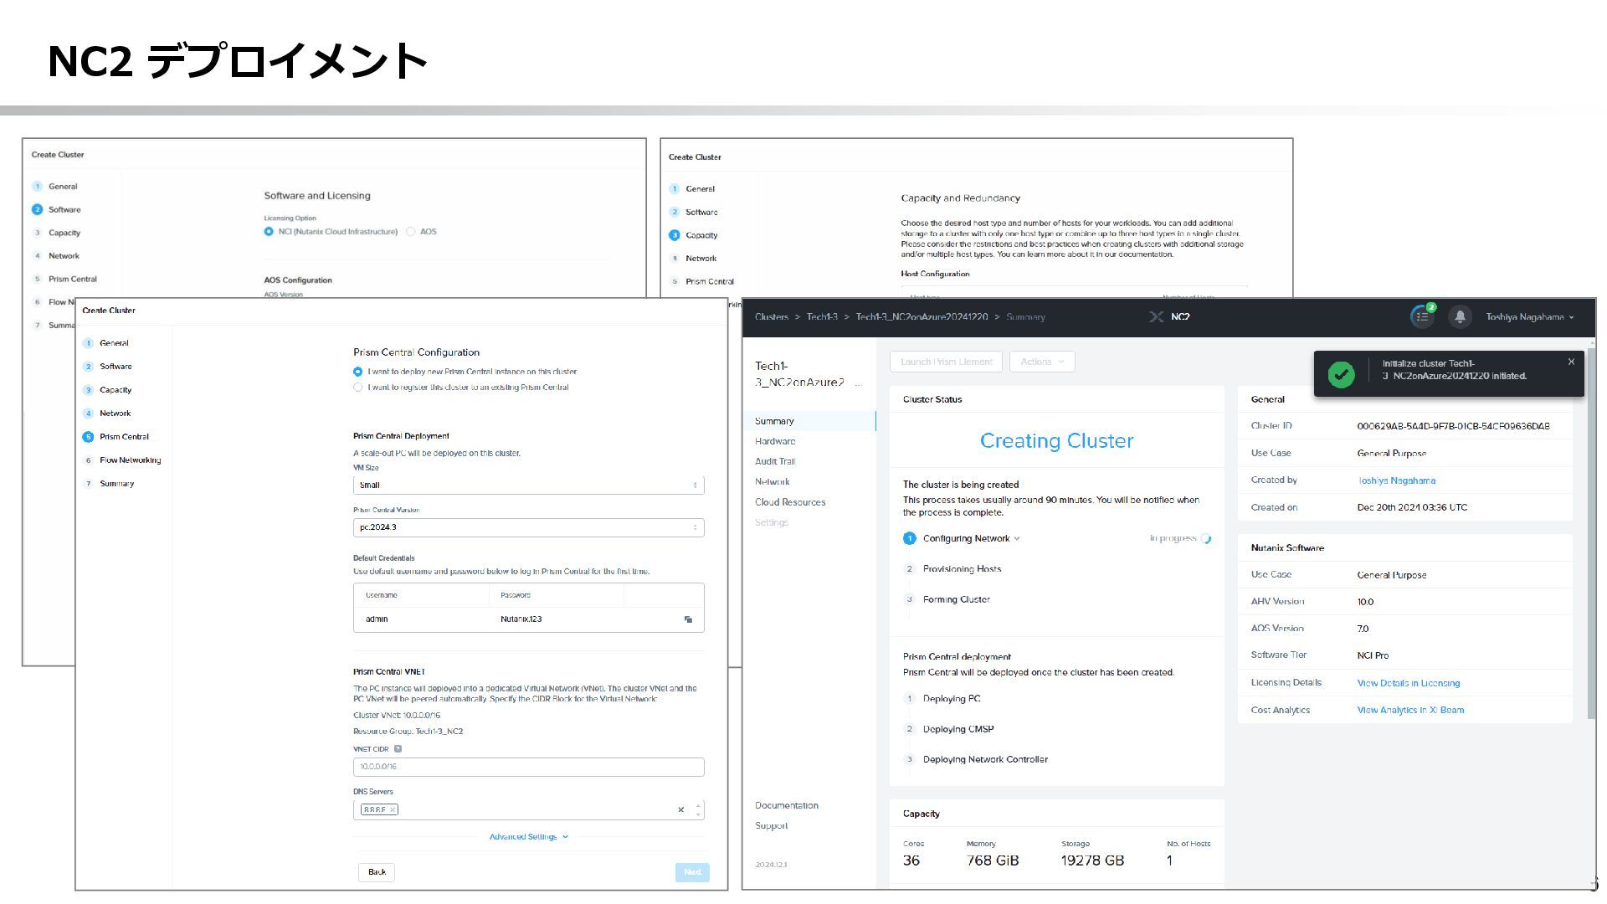Open View Analytics in Xi Beam link
The width and height of the screenshot is (1607, 904).
tap(1410, 710)
